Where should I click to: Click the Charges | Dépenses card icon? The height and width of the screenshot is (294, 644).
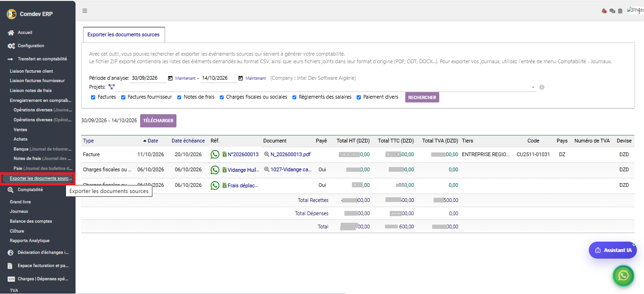(x=11, y=279)
